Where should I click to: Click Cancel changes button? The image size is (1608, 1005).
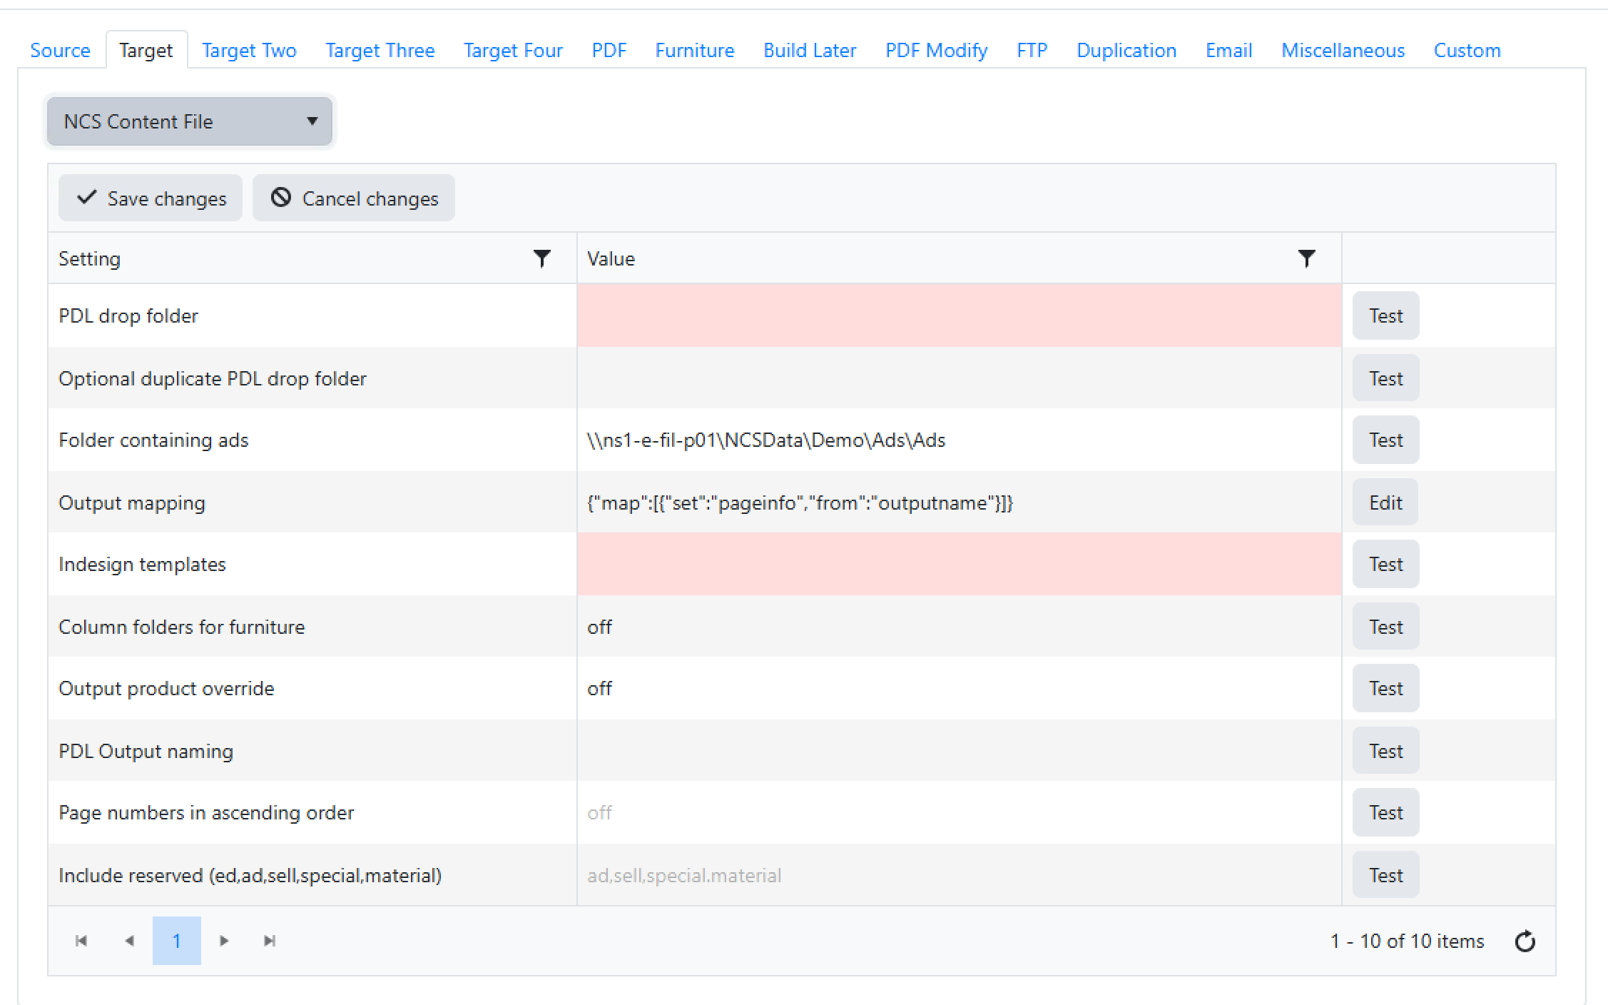(354, 198)
